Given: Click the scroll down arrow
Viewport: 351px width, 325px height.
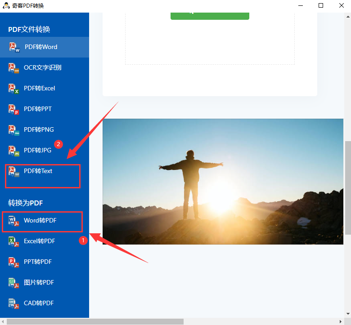Looking at the screenshot, I should coord(348,314).
